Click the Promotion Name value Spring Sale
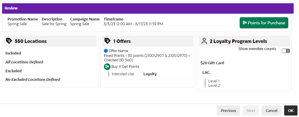 (x=17, y=24)
